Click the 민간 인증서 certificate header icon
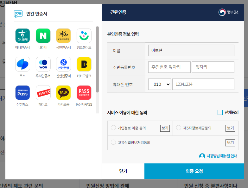Viewport: 248px width, 188px height. coord(18,14)
